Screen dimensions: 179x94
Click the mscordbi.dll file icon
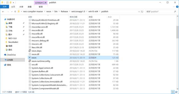[30, 30]
